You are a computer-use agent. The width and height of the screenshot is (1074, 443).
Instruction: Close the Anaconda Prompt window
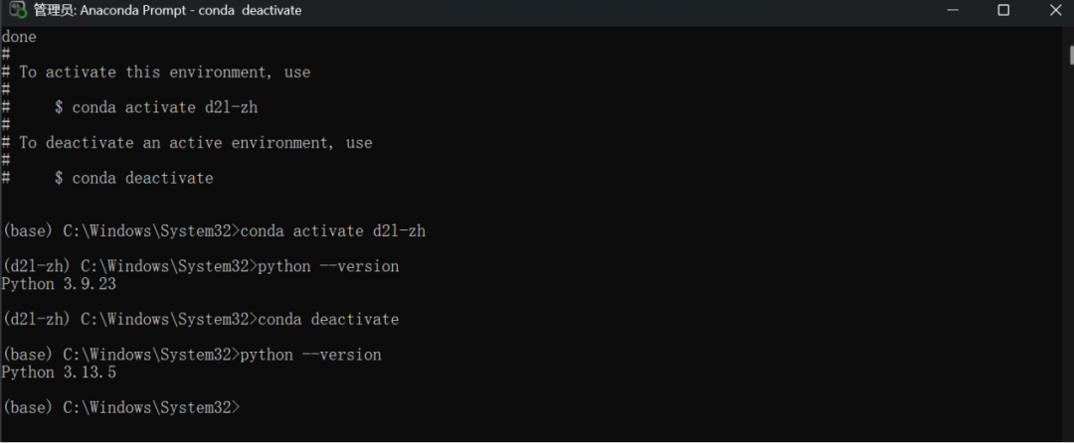click(x=1055, y=11)
